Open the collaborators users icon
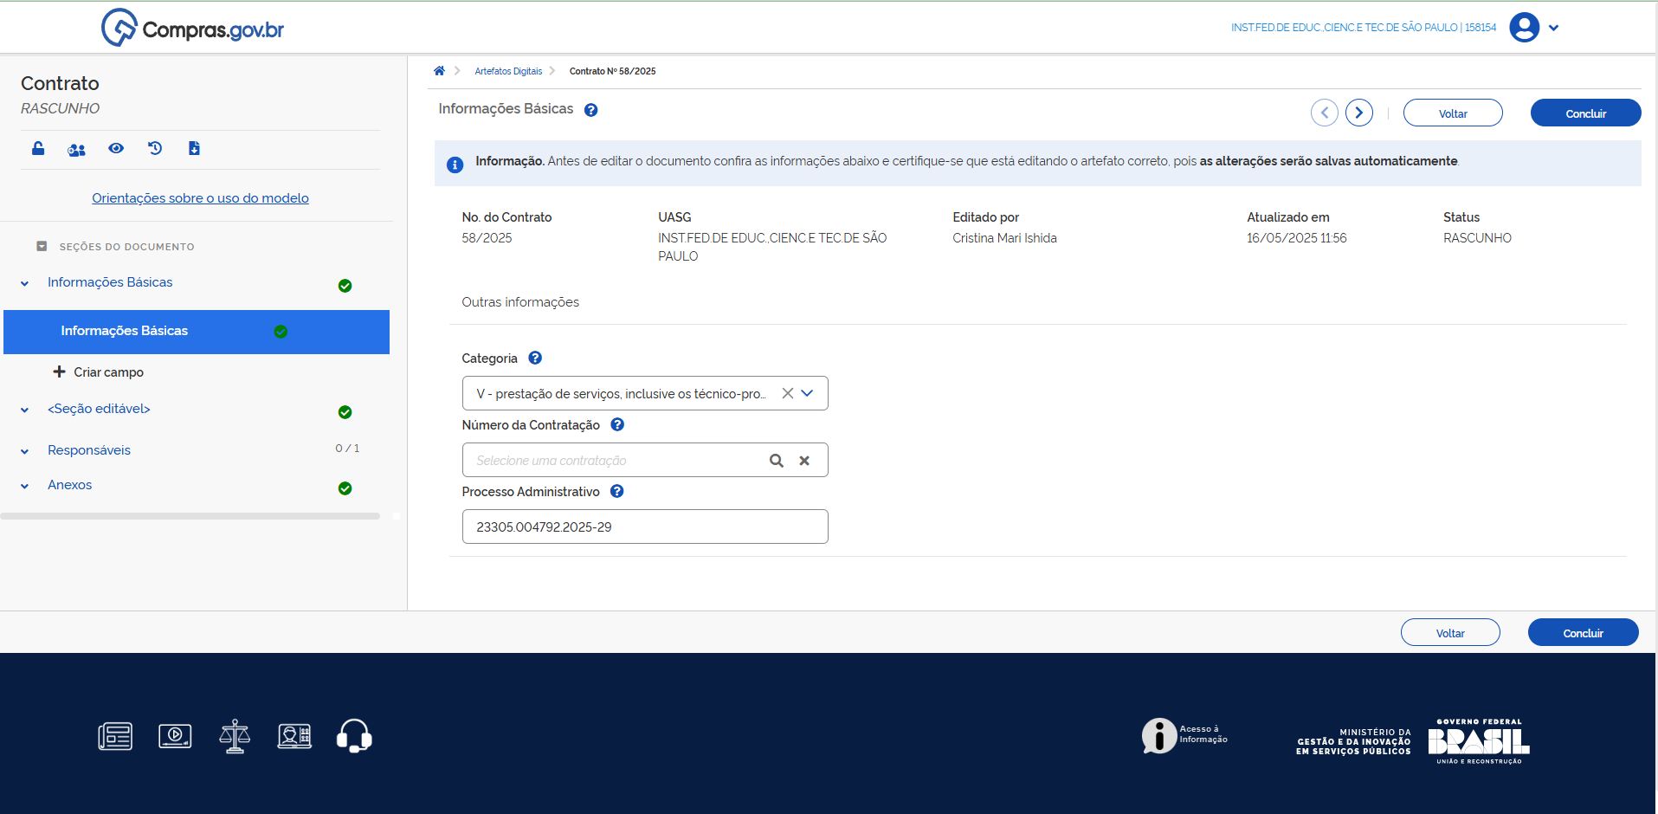Image resolution: width=1658 pixels, height=814 pixels. pyautogui.click(x=76, y=150)
